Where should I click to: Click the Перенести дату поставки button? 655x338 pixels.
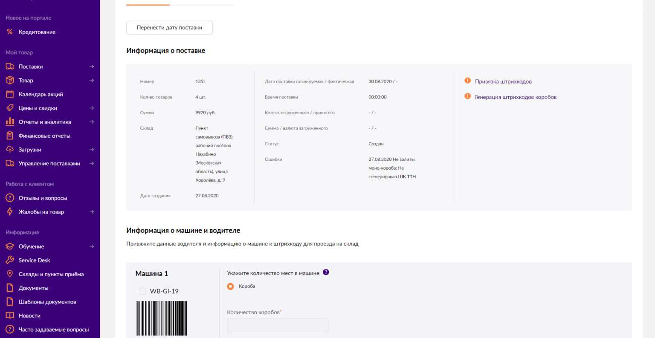(169, 28)
